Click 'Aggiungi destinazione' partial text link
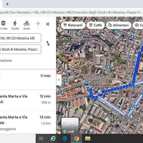The image size is (143, 143). (x=6, y=61)
